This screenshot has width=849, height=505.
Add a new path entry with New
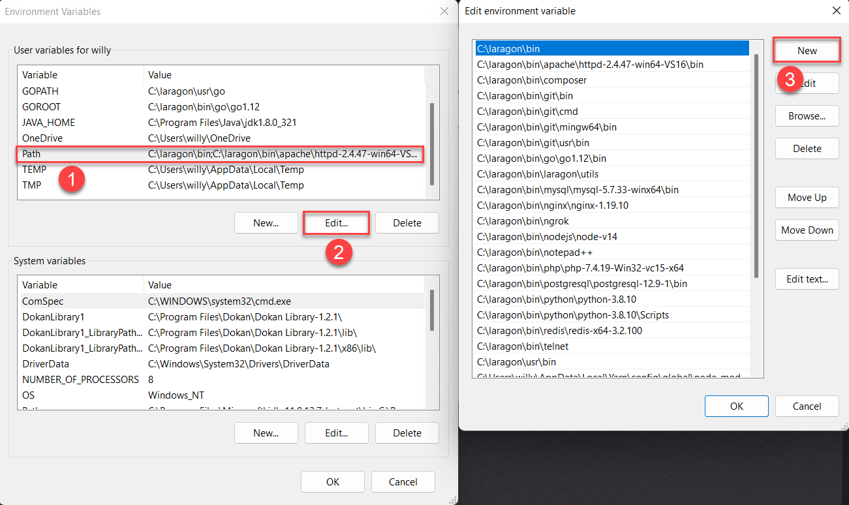coord(807,51)
